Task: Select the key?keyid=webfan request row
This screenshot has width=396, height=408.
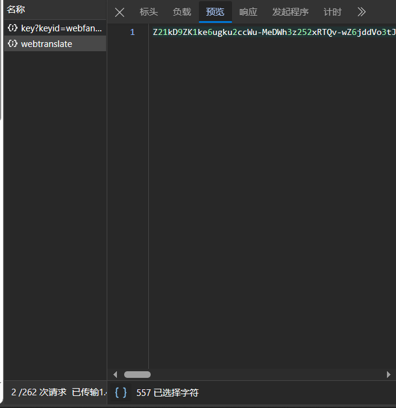Action: click(x=61, y=28)
